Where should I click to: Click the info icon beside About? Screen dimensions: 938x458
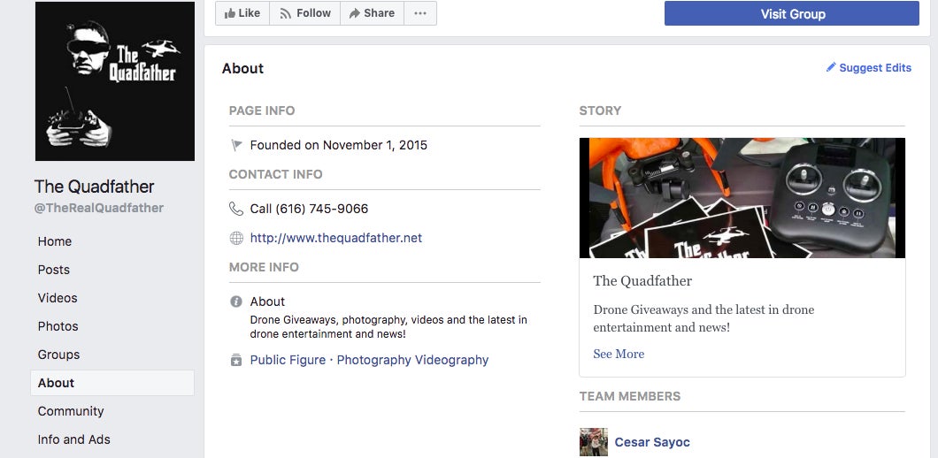pos(236,302)
